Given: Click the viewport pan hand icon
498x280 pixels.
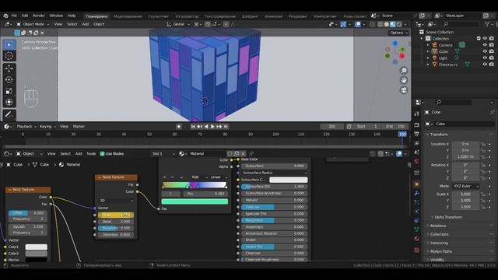Looking at the screenshot, I should (x=404, y=80).
